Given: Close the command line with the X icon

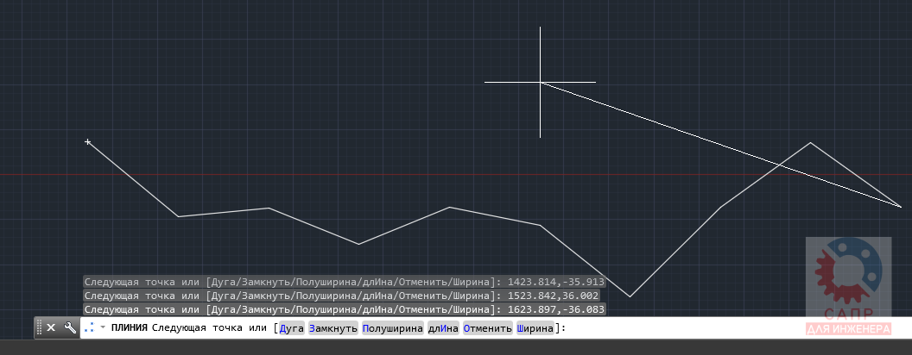Looking at the screenshot, I should click(51, 327).
